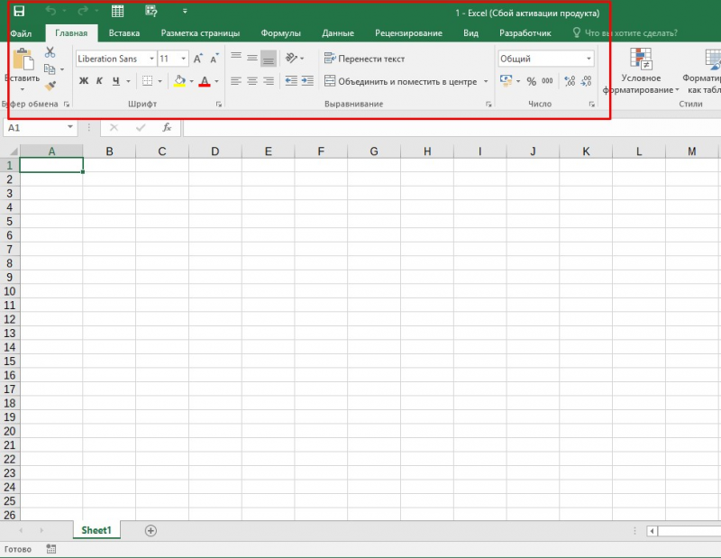
Task: Switch to the Данные tab
Action: (x=338, y=33)
